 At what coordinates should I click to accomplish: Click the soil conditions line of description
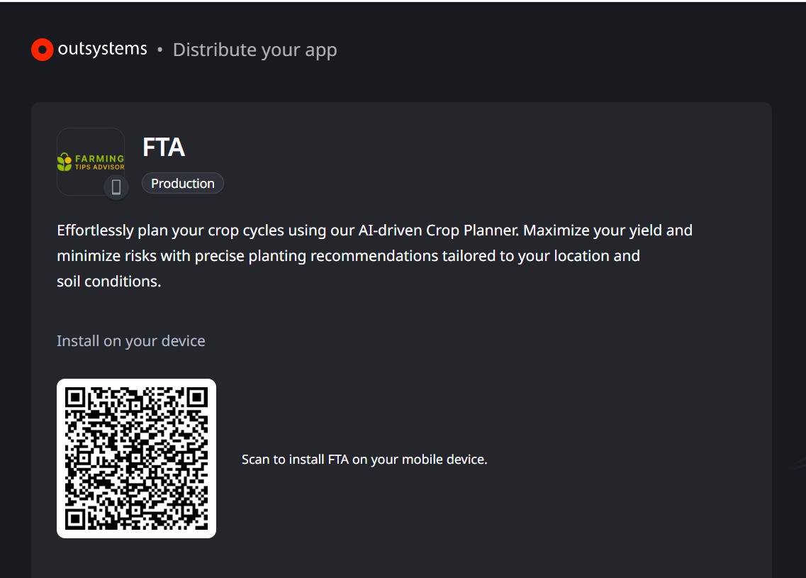109,282
